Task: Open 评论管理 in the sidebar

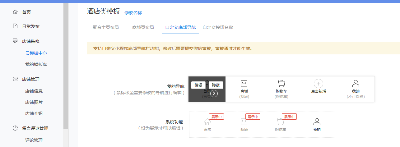Action: (34, 140)
